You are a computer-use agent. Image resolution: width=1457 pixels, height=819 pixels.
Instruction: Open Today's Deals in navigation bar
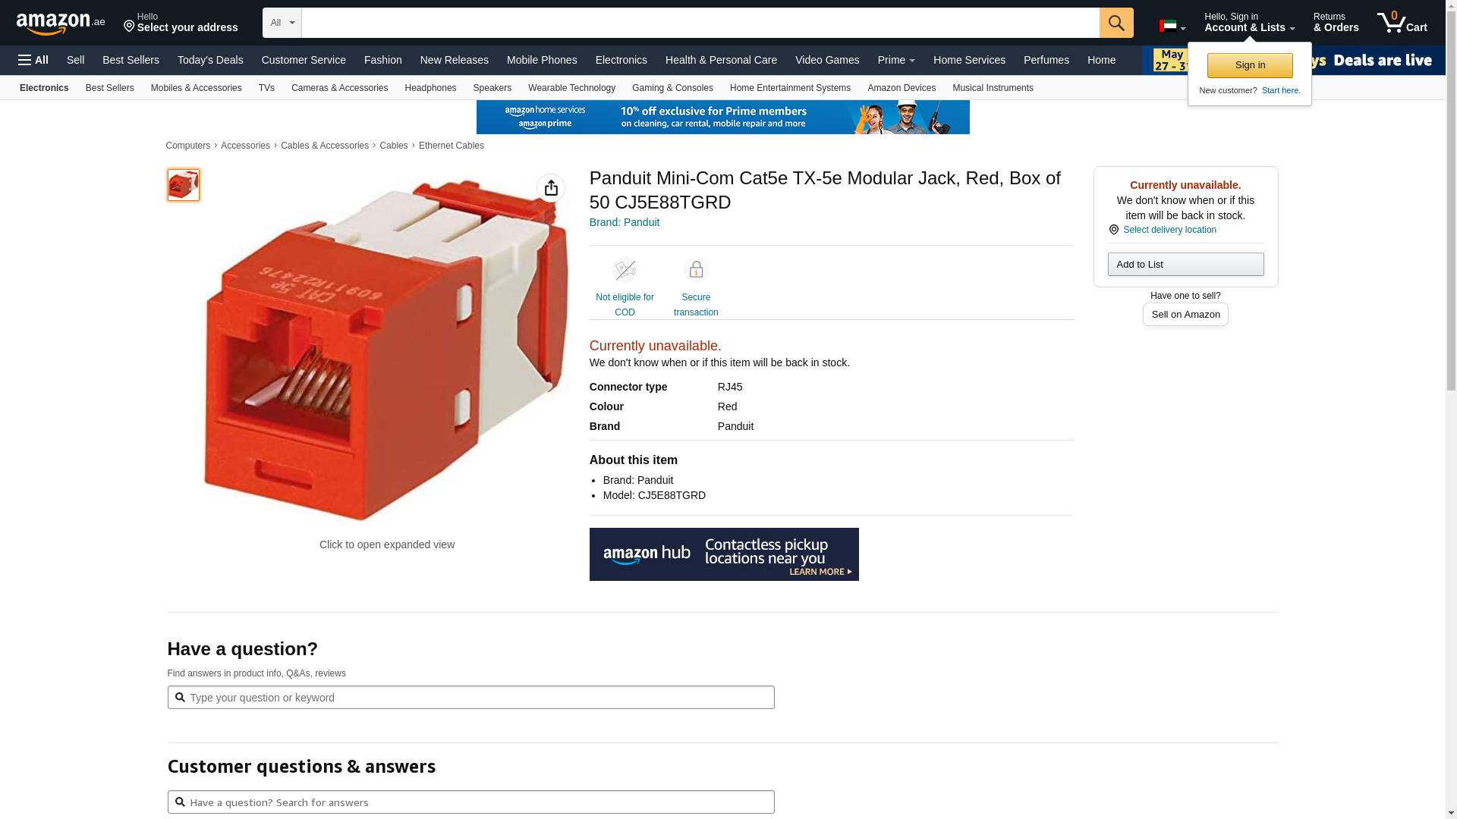point(210,60)
